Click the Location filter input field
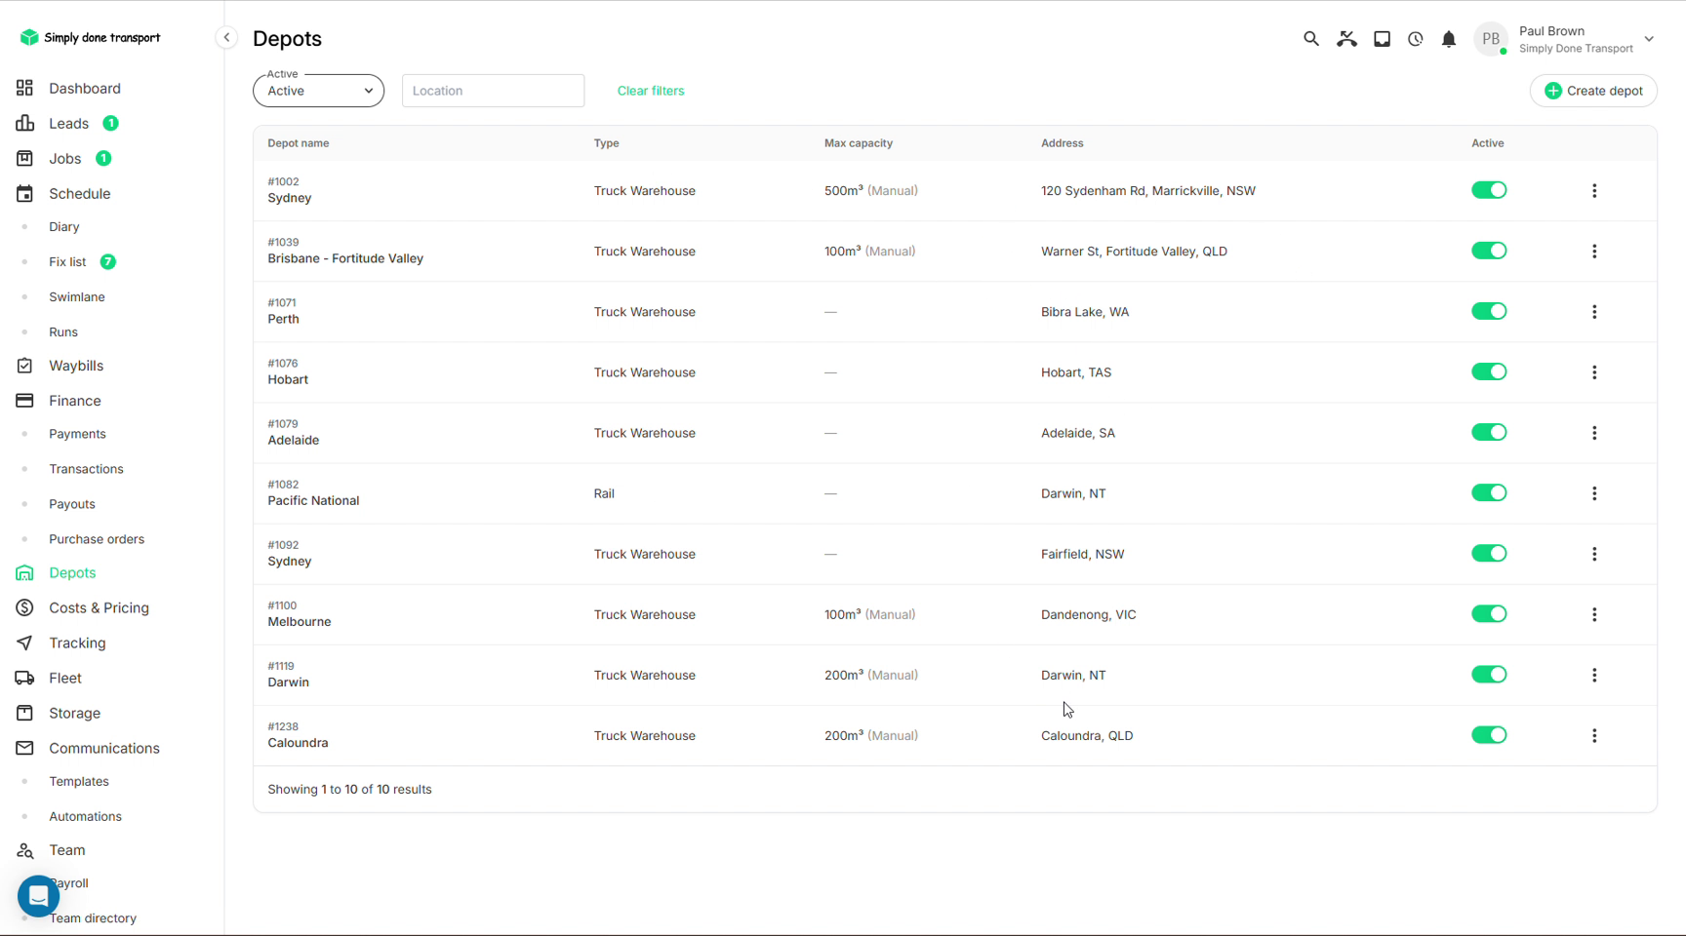Screen dimensions: 1686x936 493,91
